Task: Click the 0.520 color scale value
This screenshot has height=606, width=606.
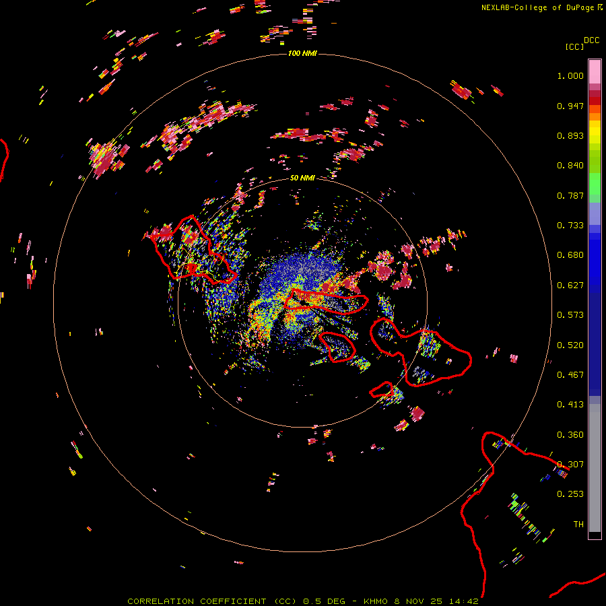Action: click(x=570, y=345)
